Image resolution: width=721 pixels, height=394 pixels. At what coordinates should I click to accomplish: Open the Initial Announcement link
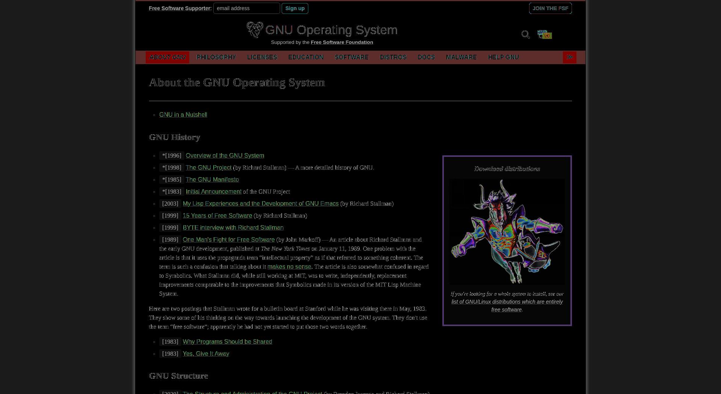point(214,192)
